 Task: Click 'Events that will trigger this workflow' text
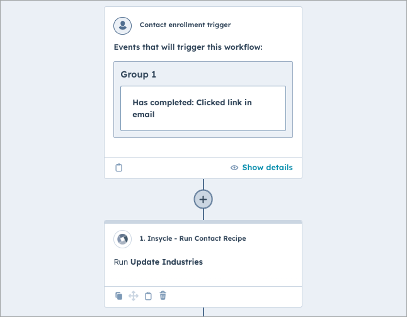pyautogui.click(x=188, y=47)
